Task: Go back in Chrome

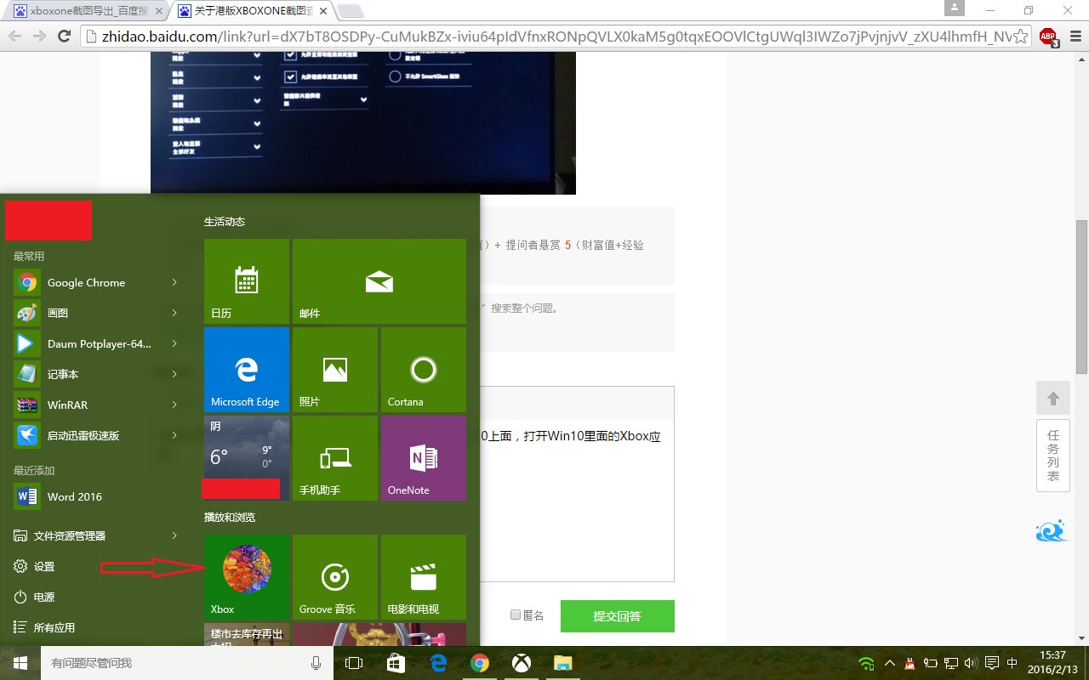Action: point(14,37)
